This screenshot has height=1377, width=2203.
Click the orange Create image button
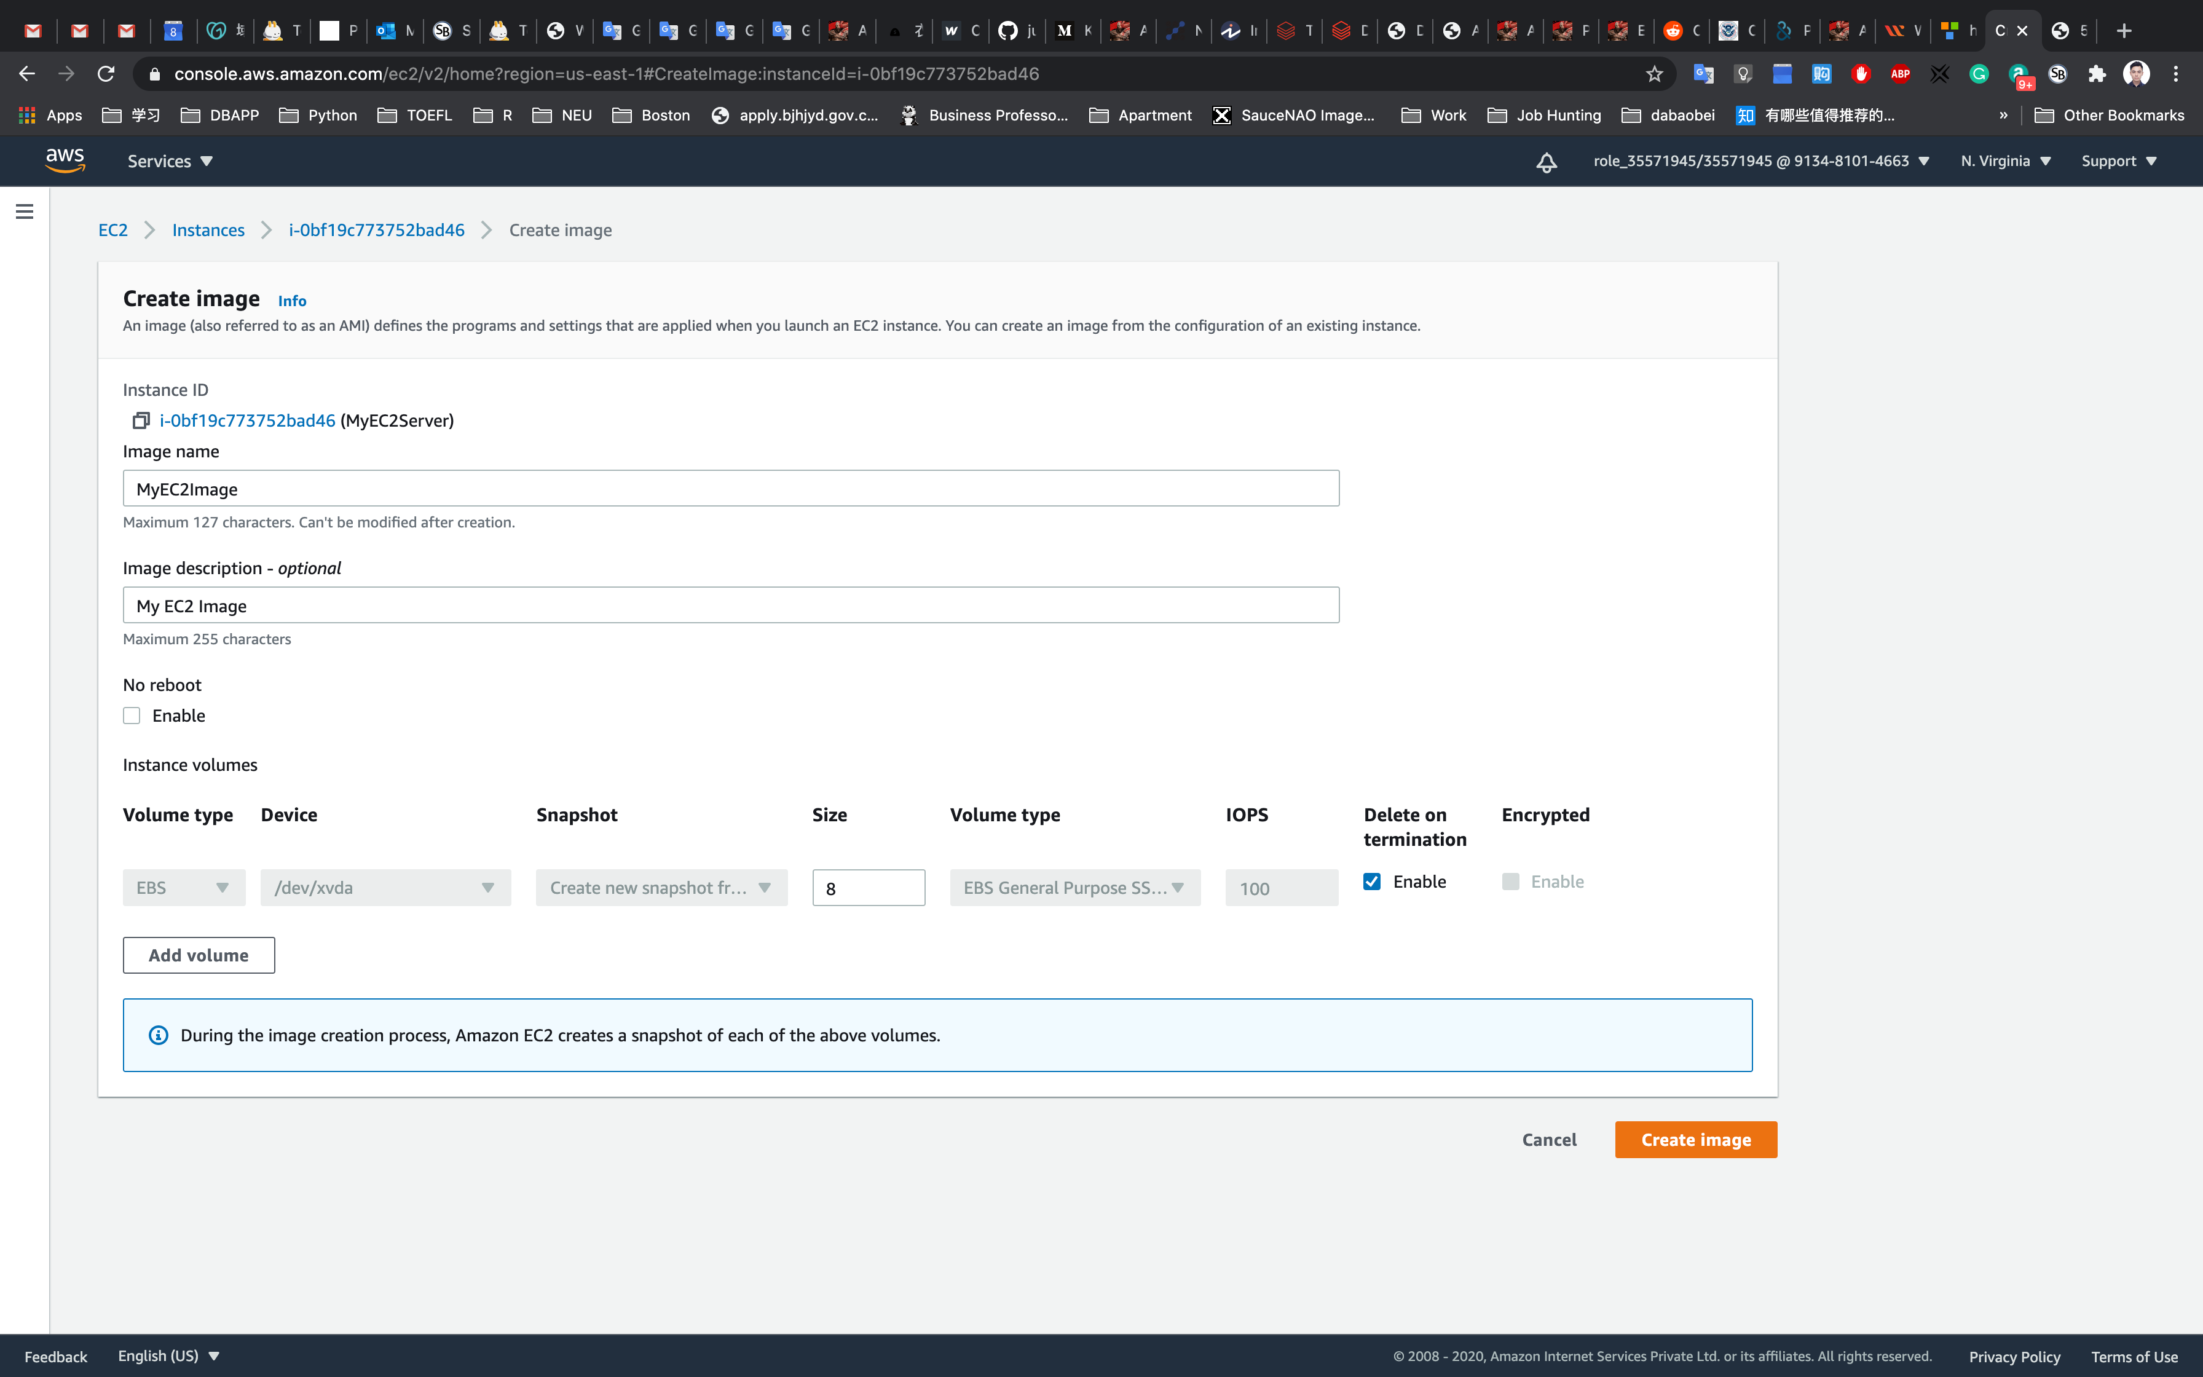pos(1695,1139)
